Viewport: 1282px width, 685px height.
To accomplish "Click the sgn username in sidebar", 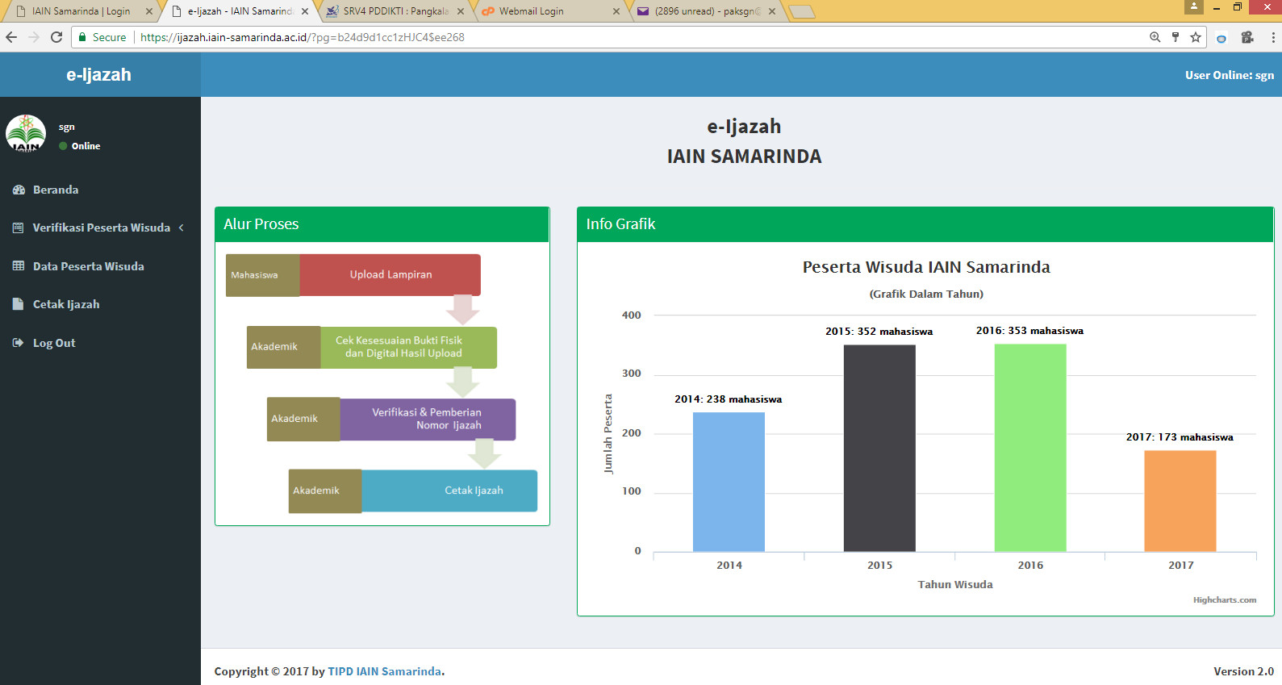I will 67,127.
